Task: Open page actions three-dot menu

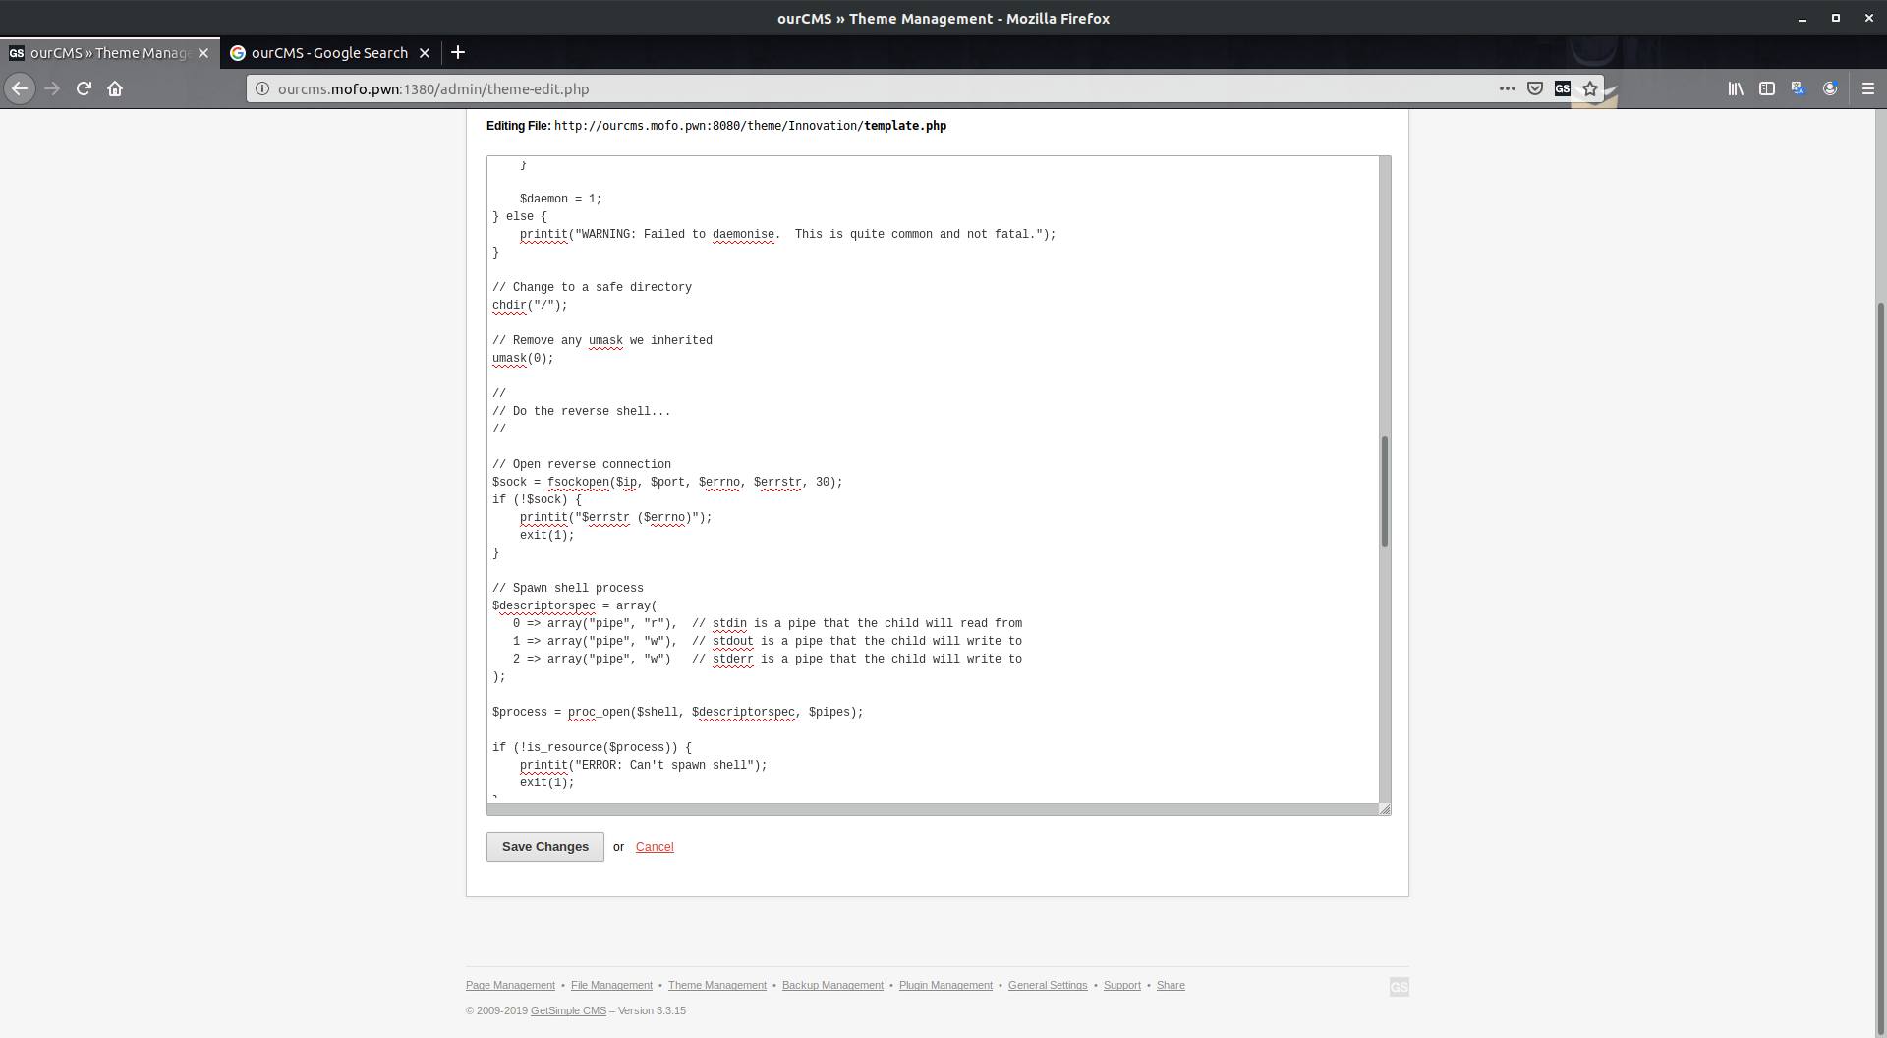Action: coord(1507,88)
